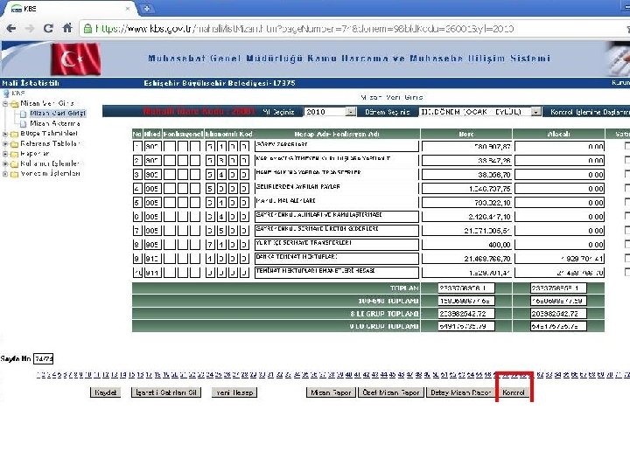Image resolution: width=630 pixels, height=472 pixels.
Task: Go to page 10 in the pagination links
Action: (88, 375)
